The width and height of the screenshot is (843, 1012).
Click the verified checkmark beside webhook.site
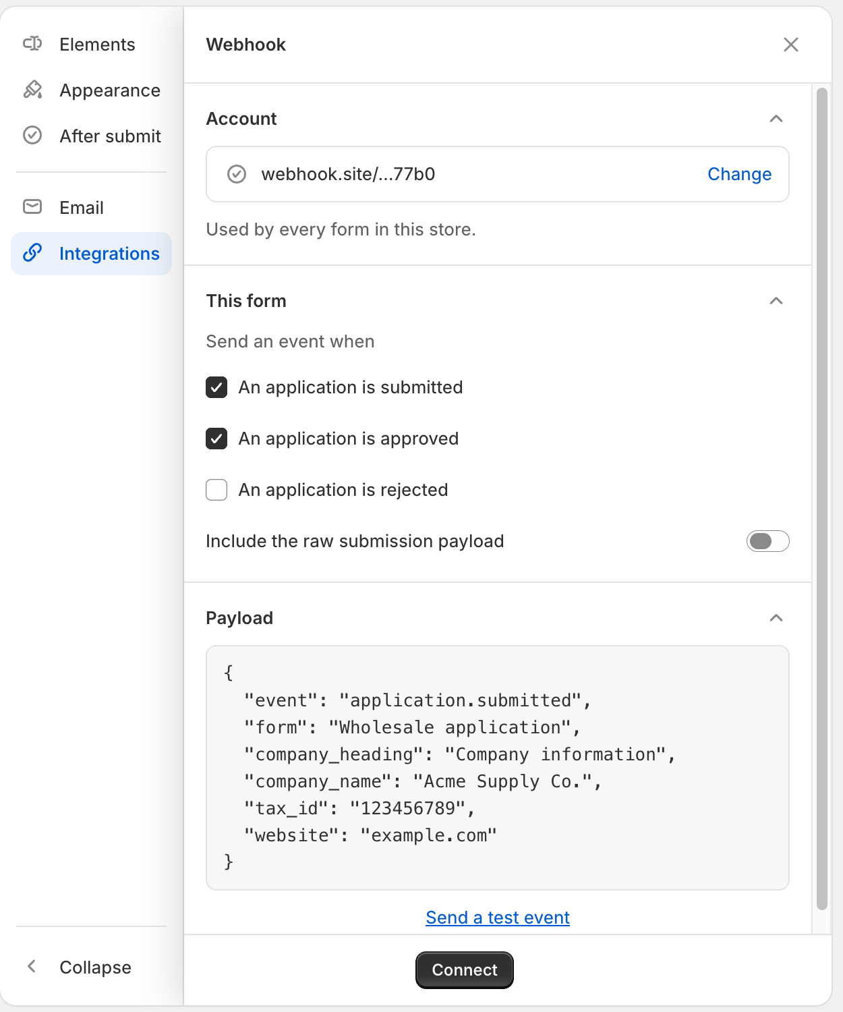click(237, 174)
